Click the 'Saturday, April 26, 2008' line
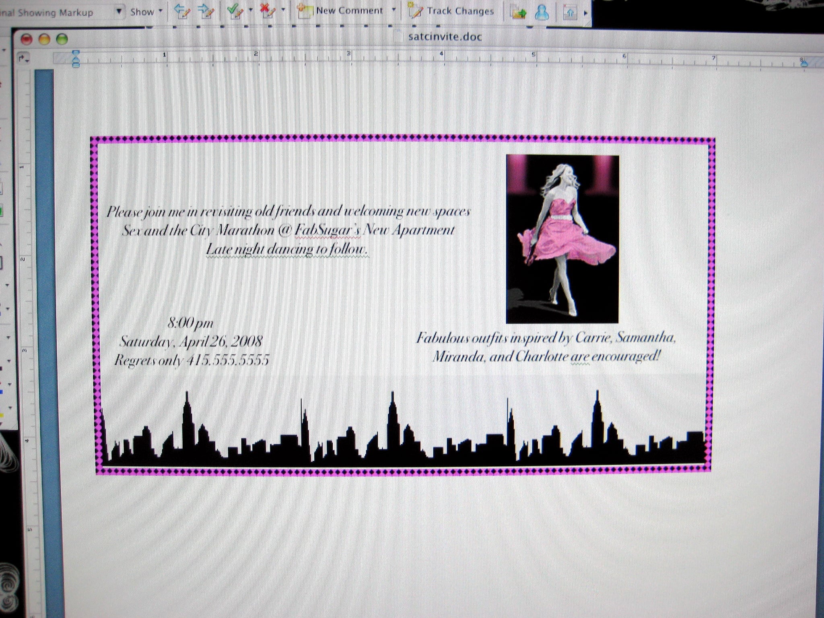 [x=191, y=342]
